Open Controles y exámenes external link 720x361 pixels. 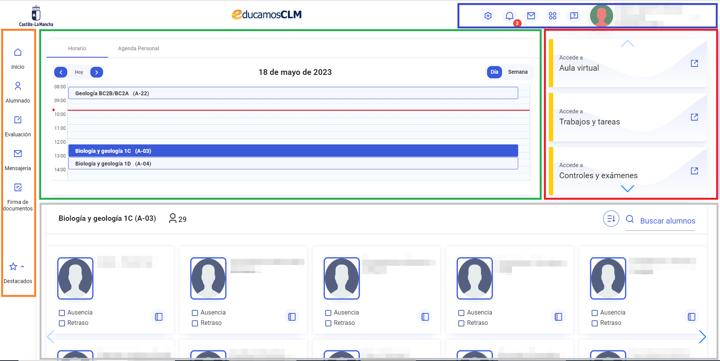click(x=694, y=171)
